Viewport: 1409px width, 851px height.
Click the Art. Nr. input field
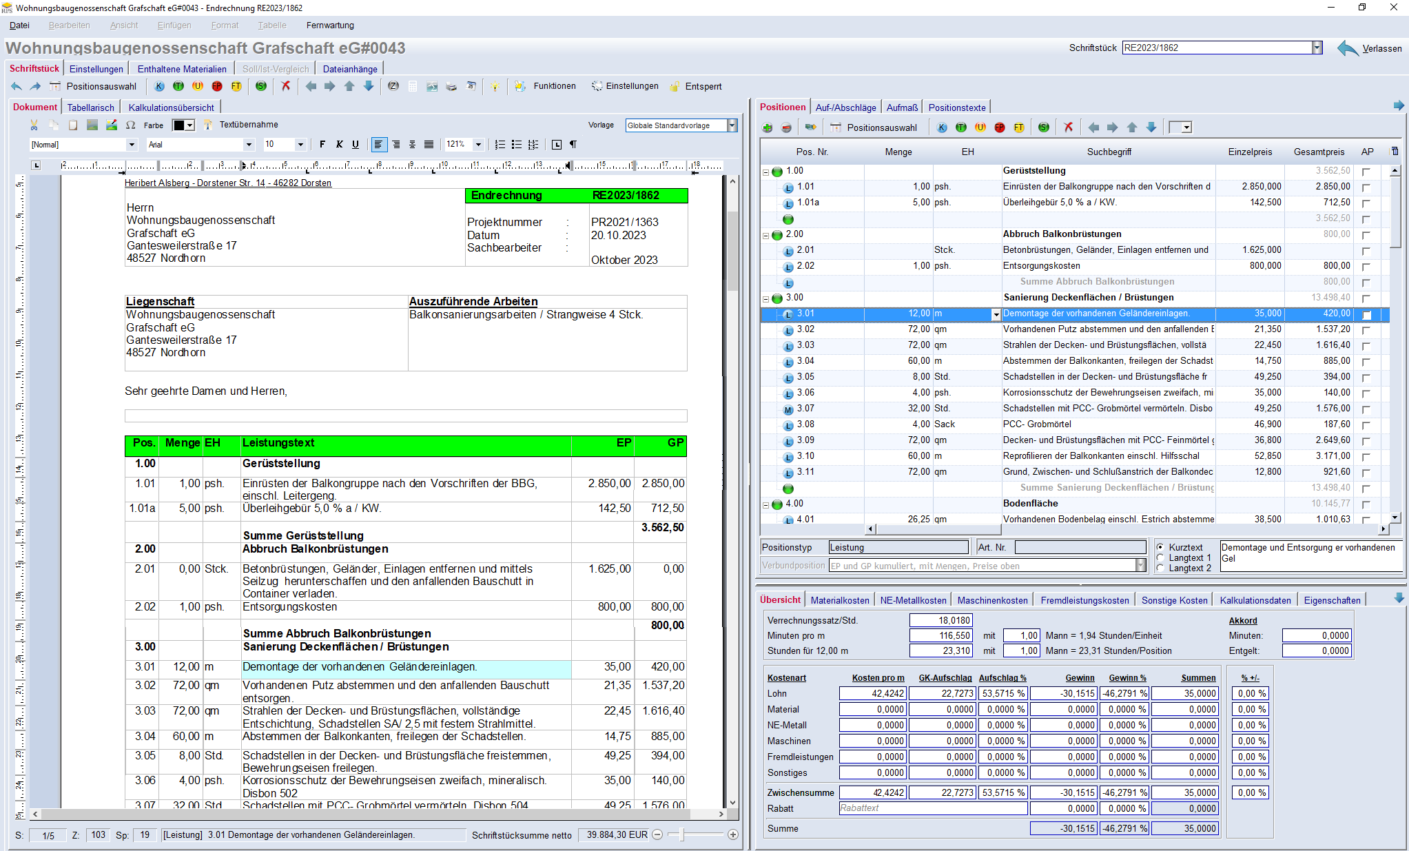click(x=1080, y=547)
